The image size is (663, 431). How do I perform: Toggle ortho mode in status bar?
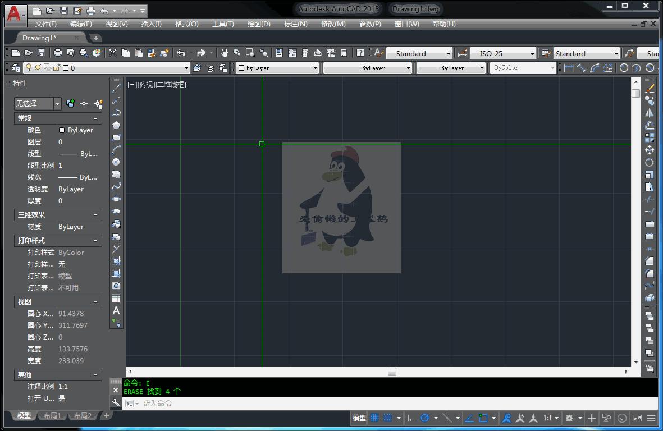pos(411,418)
